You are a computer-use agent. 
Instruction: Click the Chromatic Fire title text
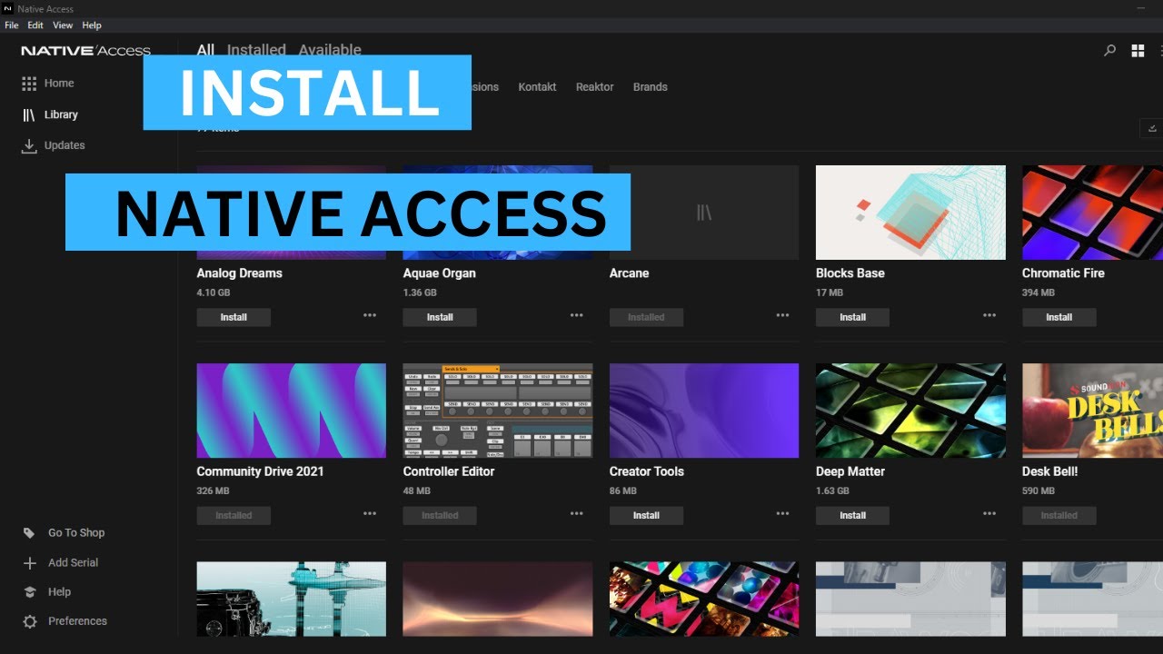click(x=1063, y=273)
